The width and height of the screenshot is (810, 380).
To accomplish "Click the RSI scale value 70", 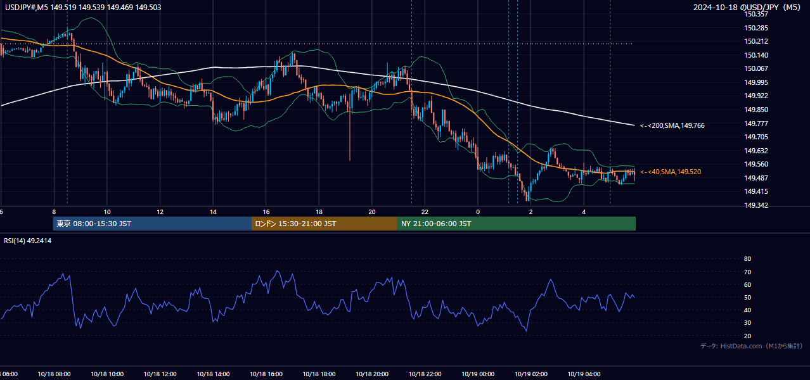I will (x=747, y=272).
